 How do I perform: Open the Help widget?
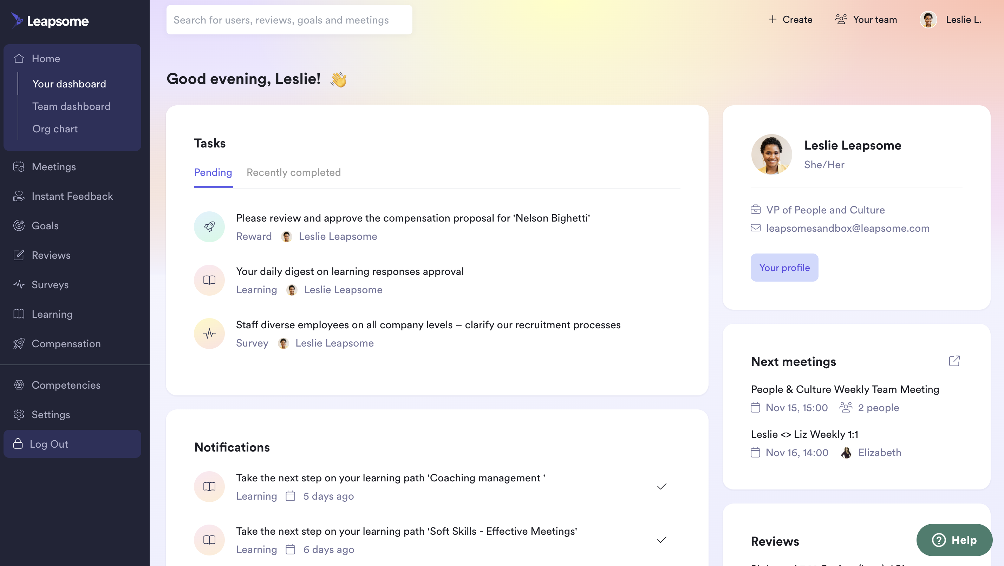[x=954, y=540]
